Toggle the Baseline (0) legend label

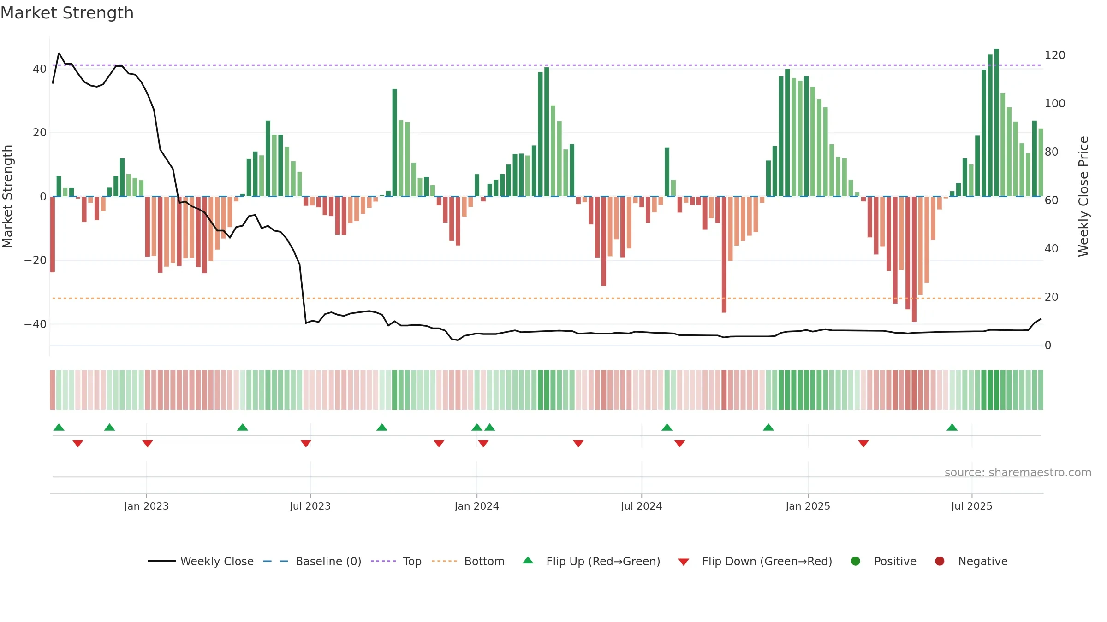328,562
